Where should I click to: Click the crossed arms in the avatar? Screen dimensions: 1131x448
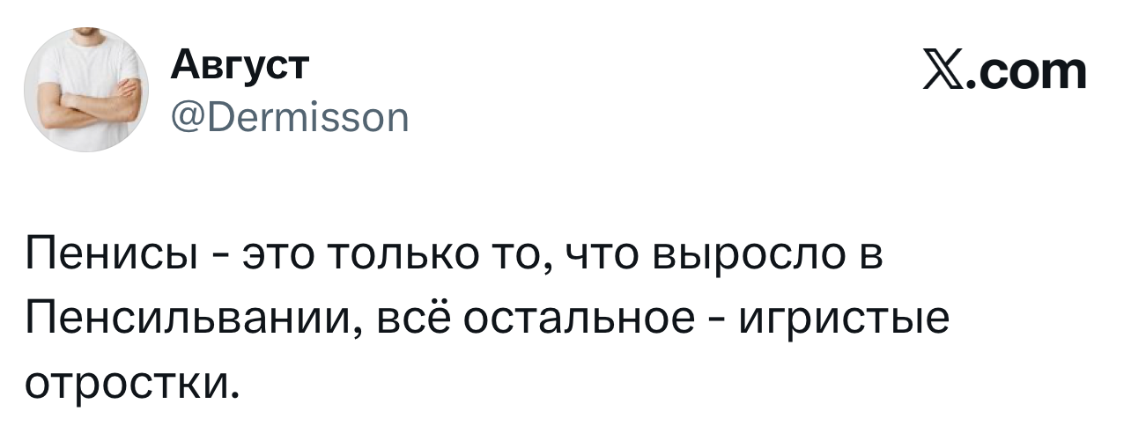(x=86, y=108)
